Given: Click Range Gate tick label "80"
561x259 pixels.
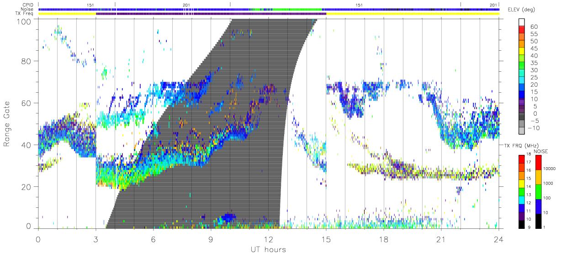Looking at the screenshot, I should pos(26,61).
